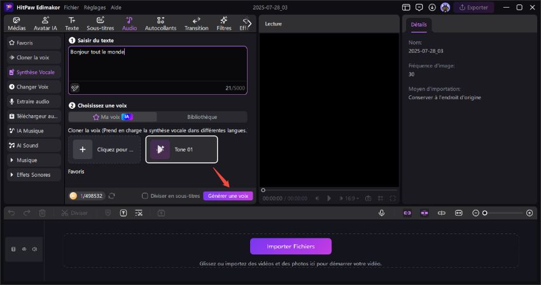
Task: Open the 16:9 aspect ratio dropdown
Action: (x=351, y=198)
